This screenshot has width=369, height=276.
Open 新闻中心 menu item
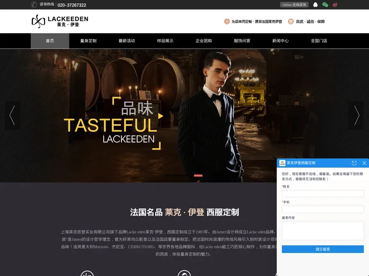[x=280, y=40]
